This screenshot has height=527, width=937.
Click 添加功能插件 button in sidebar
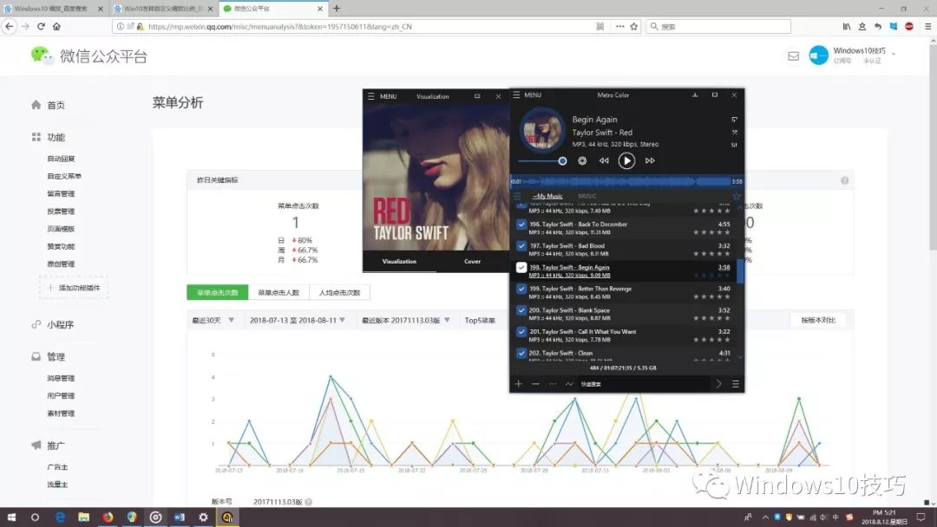click(74, 288)
